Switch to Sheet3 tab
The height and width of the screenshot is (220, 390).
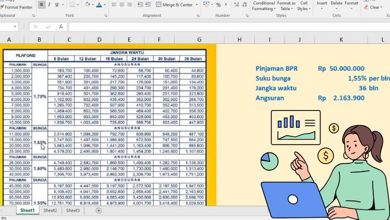[73, 211]
